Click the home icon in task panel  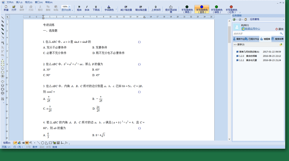tap(245, 19)
